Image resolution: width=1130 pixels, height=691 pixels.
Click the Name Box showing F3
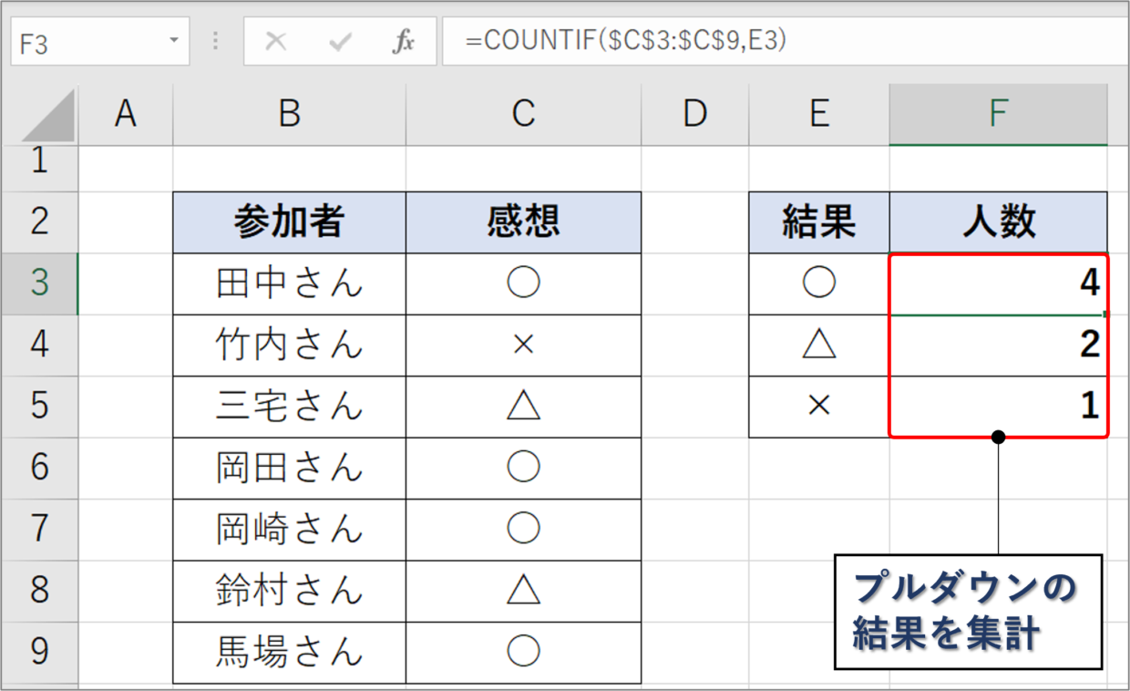[x=98, y=42]
